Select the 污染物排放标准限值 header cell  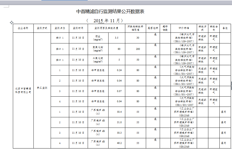tap(135, 28)
